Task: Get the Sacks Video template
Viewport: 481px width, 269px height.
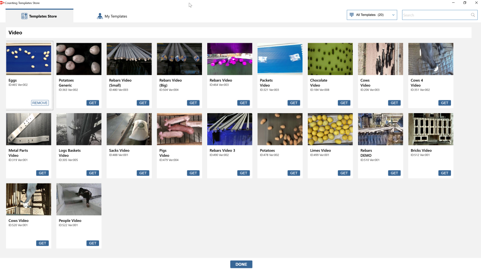Action: [x=143, y=173]
